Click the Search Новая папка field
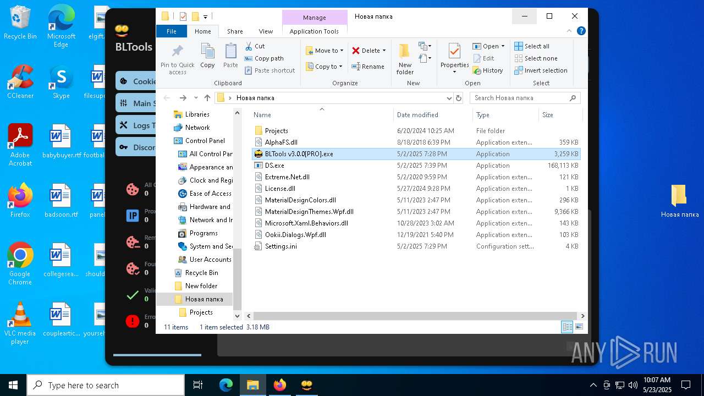This screenshot has width=704, height=396. pyautogui.click(x=525, y=98)
